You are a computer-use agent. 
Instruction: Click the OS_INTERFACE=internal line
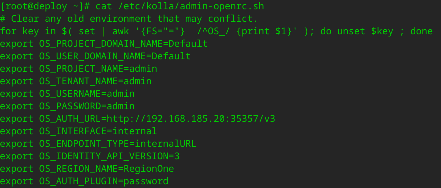pyautogui.click(x=79, y=131)
